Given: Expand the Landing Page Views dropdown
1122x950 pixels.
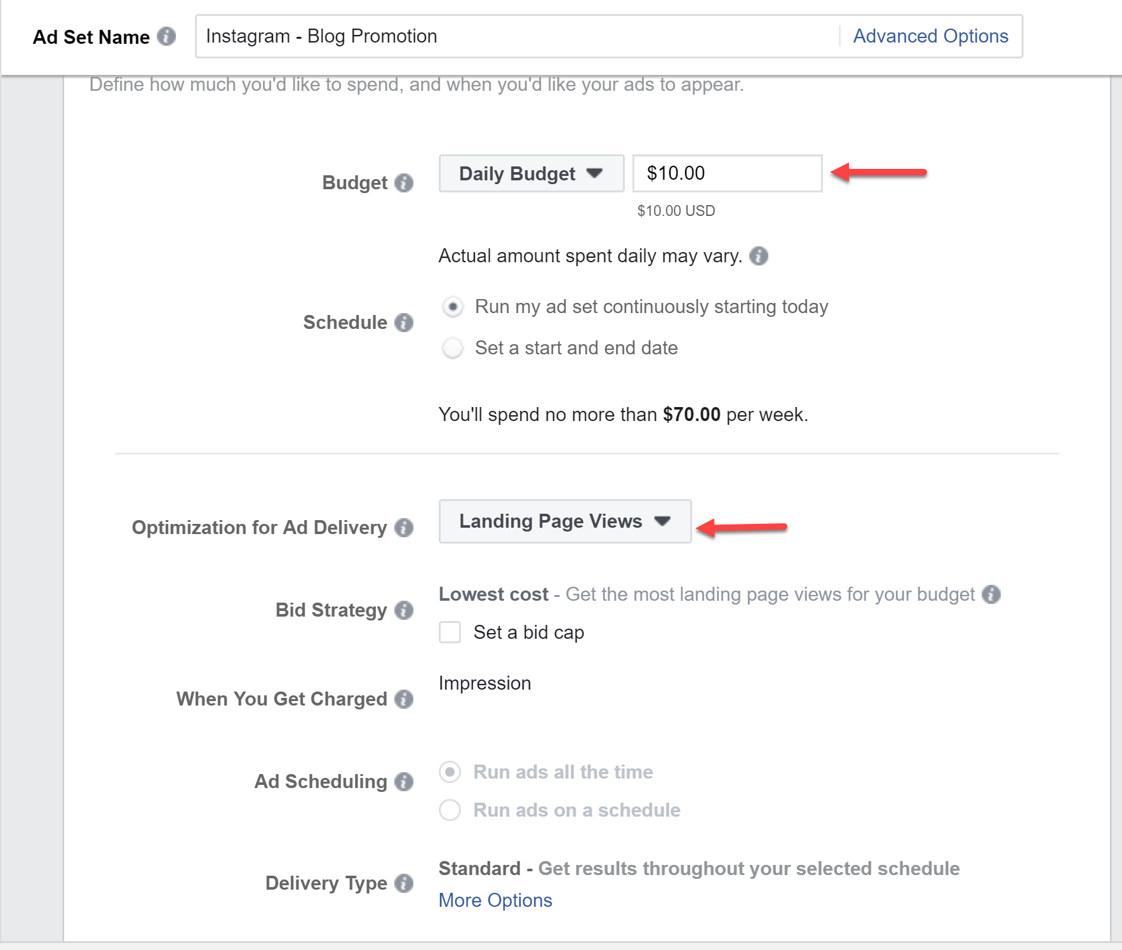Looking at the screenshot, I should coord(564,521).
